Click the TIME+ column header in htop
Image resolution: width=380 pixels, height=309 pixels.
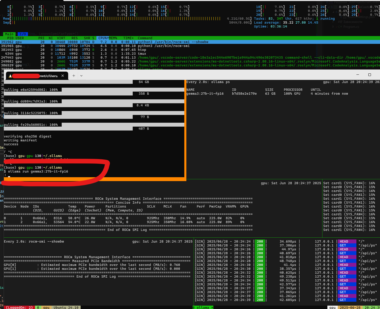point(129,38)
